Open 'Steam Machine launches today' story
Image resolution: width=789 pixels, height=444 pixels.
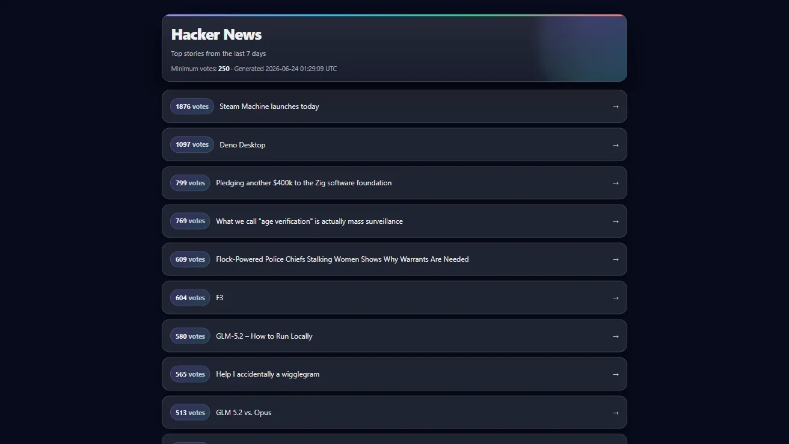(x=269, y=106)
